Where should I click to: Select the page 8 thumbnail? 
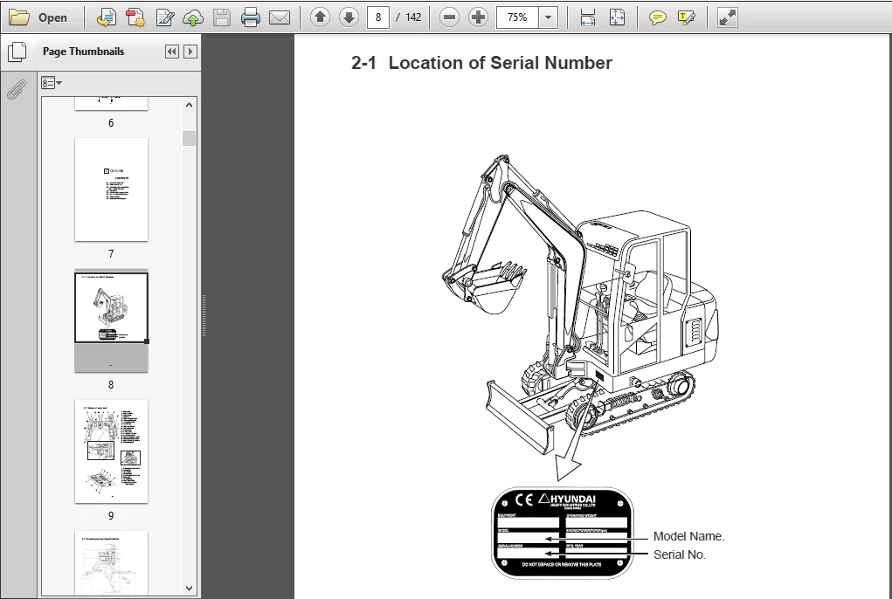pos(111,321)
